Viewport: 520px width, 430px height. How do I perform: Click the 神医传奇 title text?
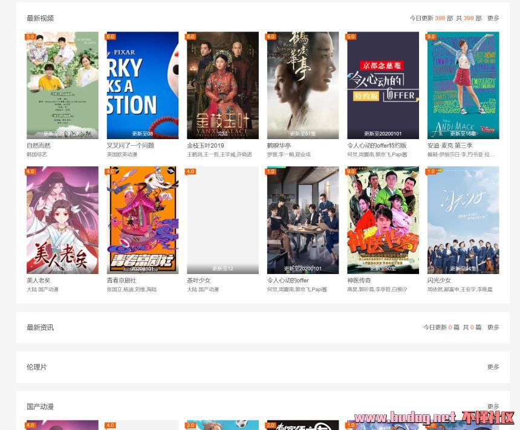tap(359, 281)
